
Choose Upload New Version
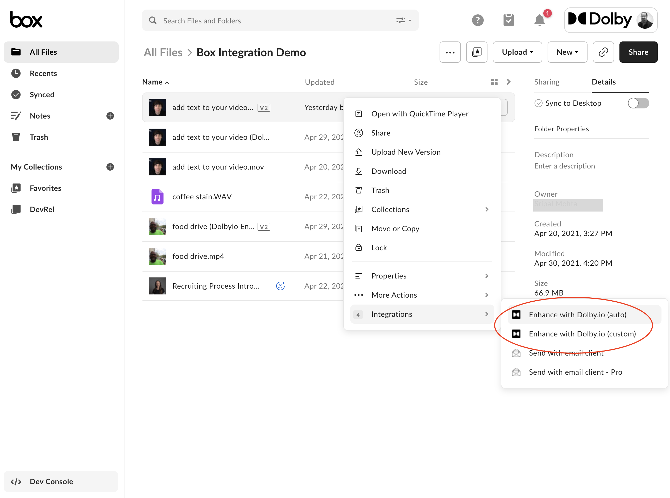click(422, 152)
